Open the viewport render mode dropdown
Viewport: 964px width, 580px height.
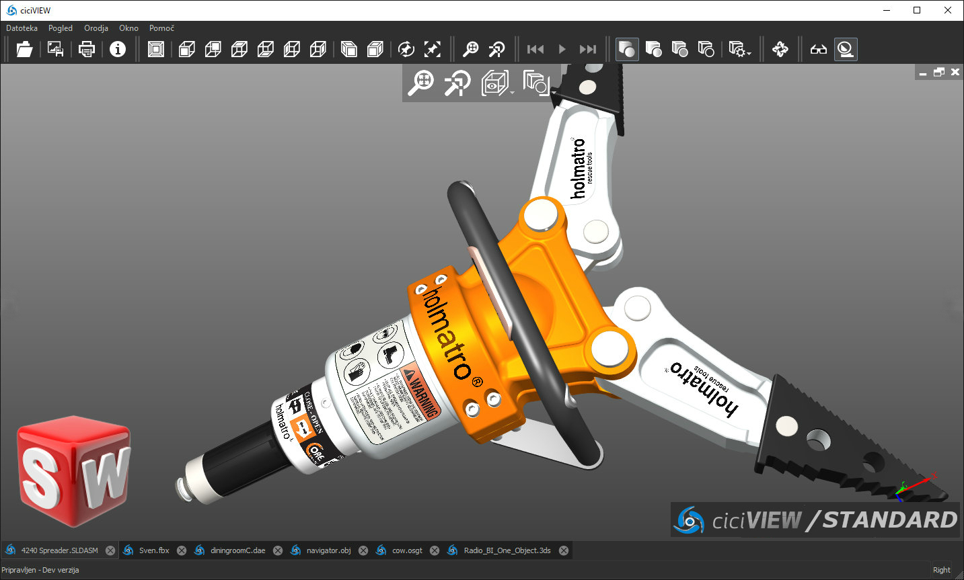(540, 83)
